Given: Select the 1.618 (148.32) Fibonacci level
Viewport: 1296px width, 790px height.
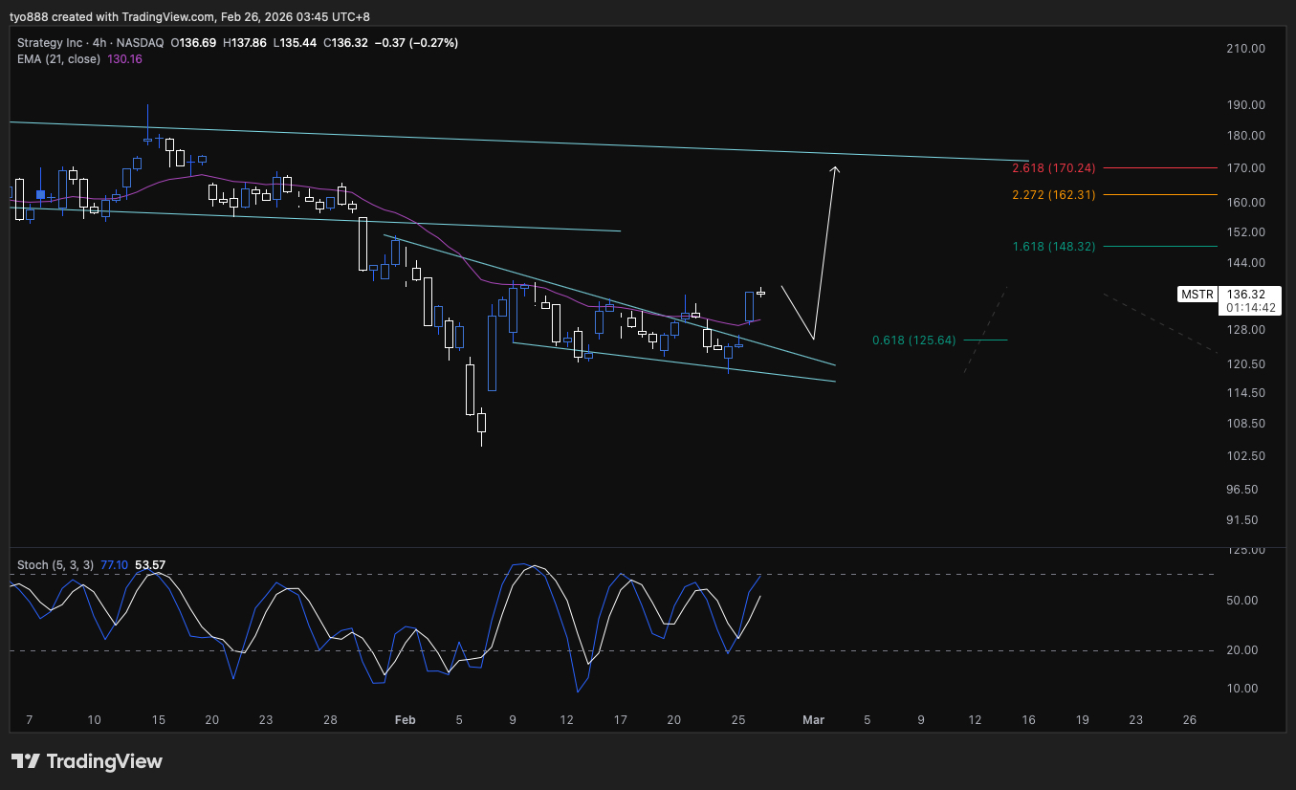Looking at the screenshot, I should 1053,247.
